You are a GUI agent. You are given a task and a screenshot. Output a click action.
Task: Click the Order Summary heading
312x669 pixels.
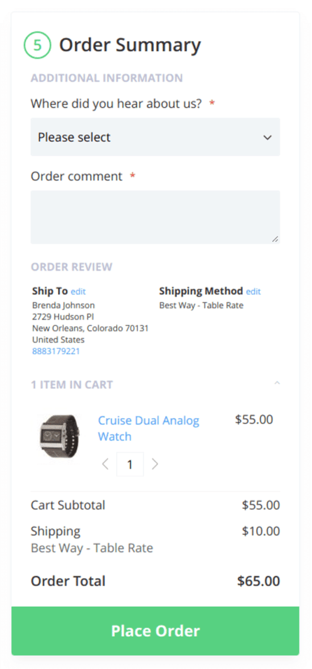130,45
